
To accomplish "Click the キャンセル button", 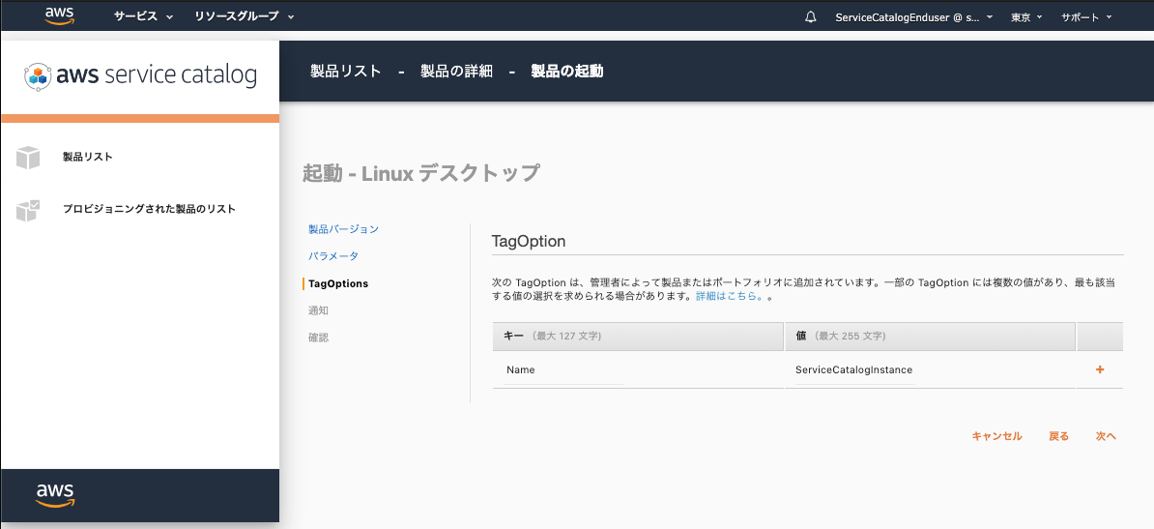I will coord(996,436).
